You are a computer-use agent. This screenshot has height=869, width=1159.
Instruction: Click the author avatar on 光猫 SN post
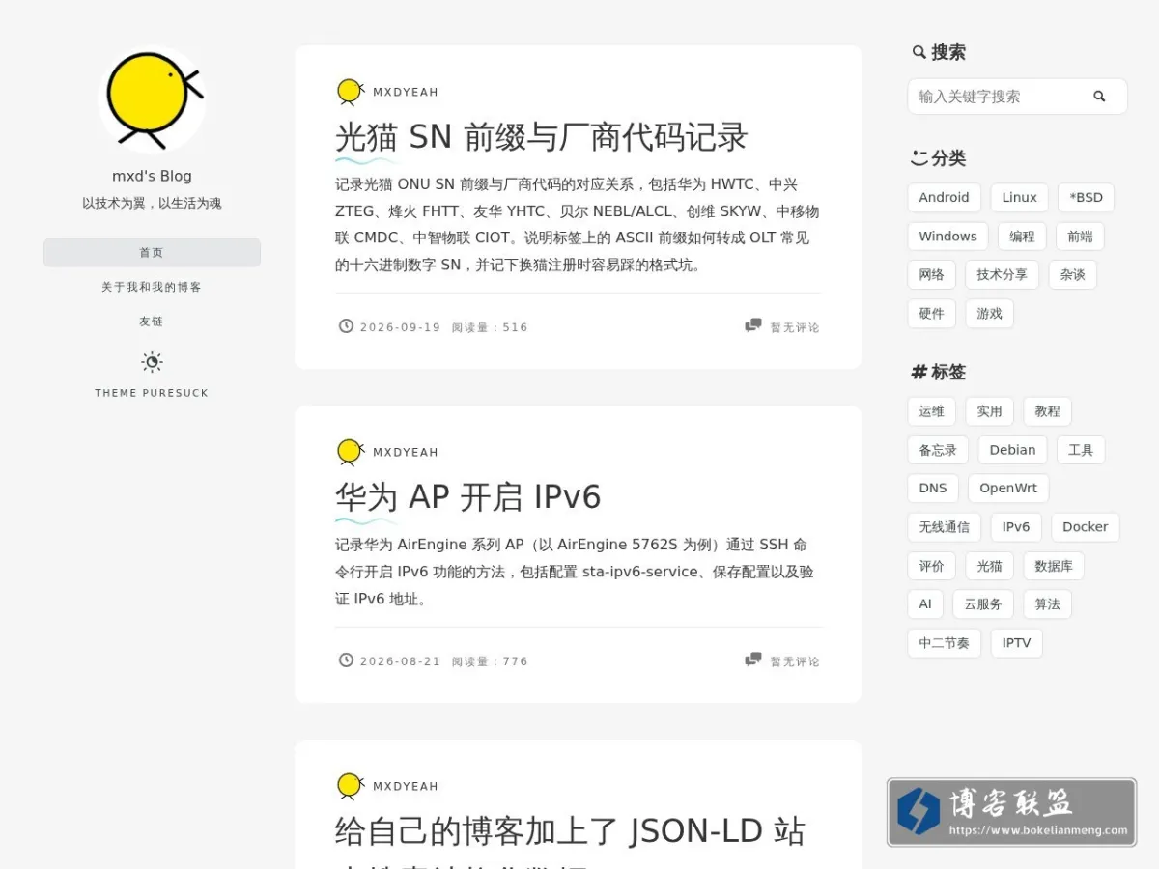pos(350,92)
